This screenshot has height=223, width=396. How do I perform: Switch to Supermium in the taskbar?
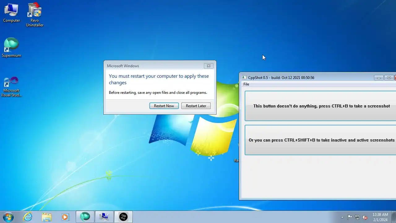click(x=85, y=217)
